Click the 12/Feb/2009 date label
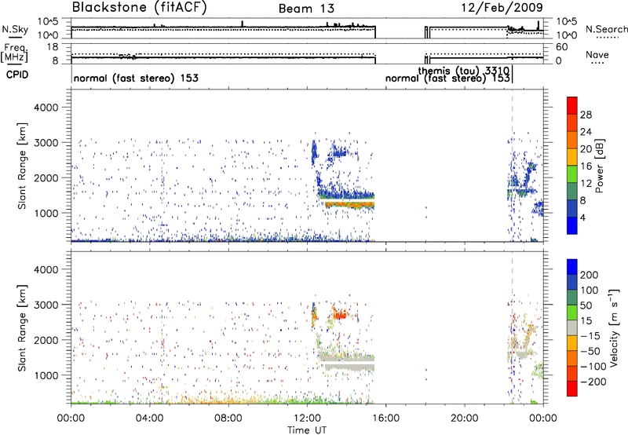This screenshot has width=628, height=435. [x=502, y=7]
